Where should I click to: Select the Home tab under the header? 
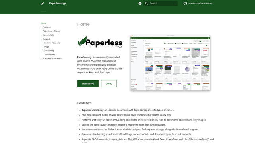point(43,12)
